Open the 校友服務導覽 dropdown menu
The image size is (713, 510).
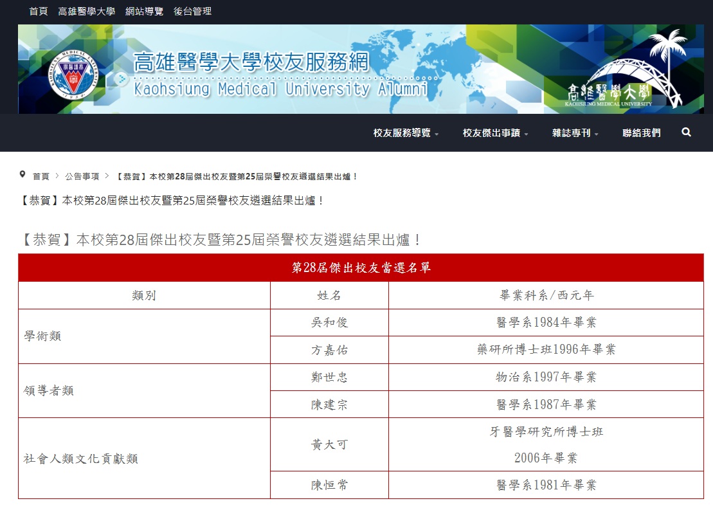coord(406,133)
